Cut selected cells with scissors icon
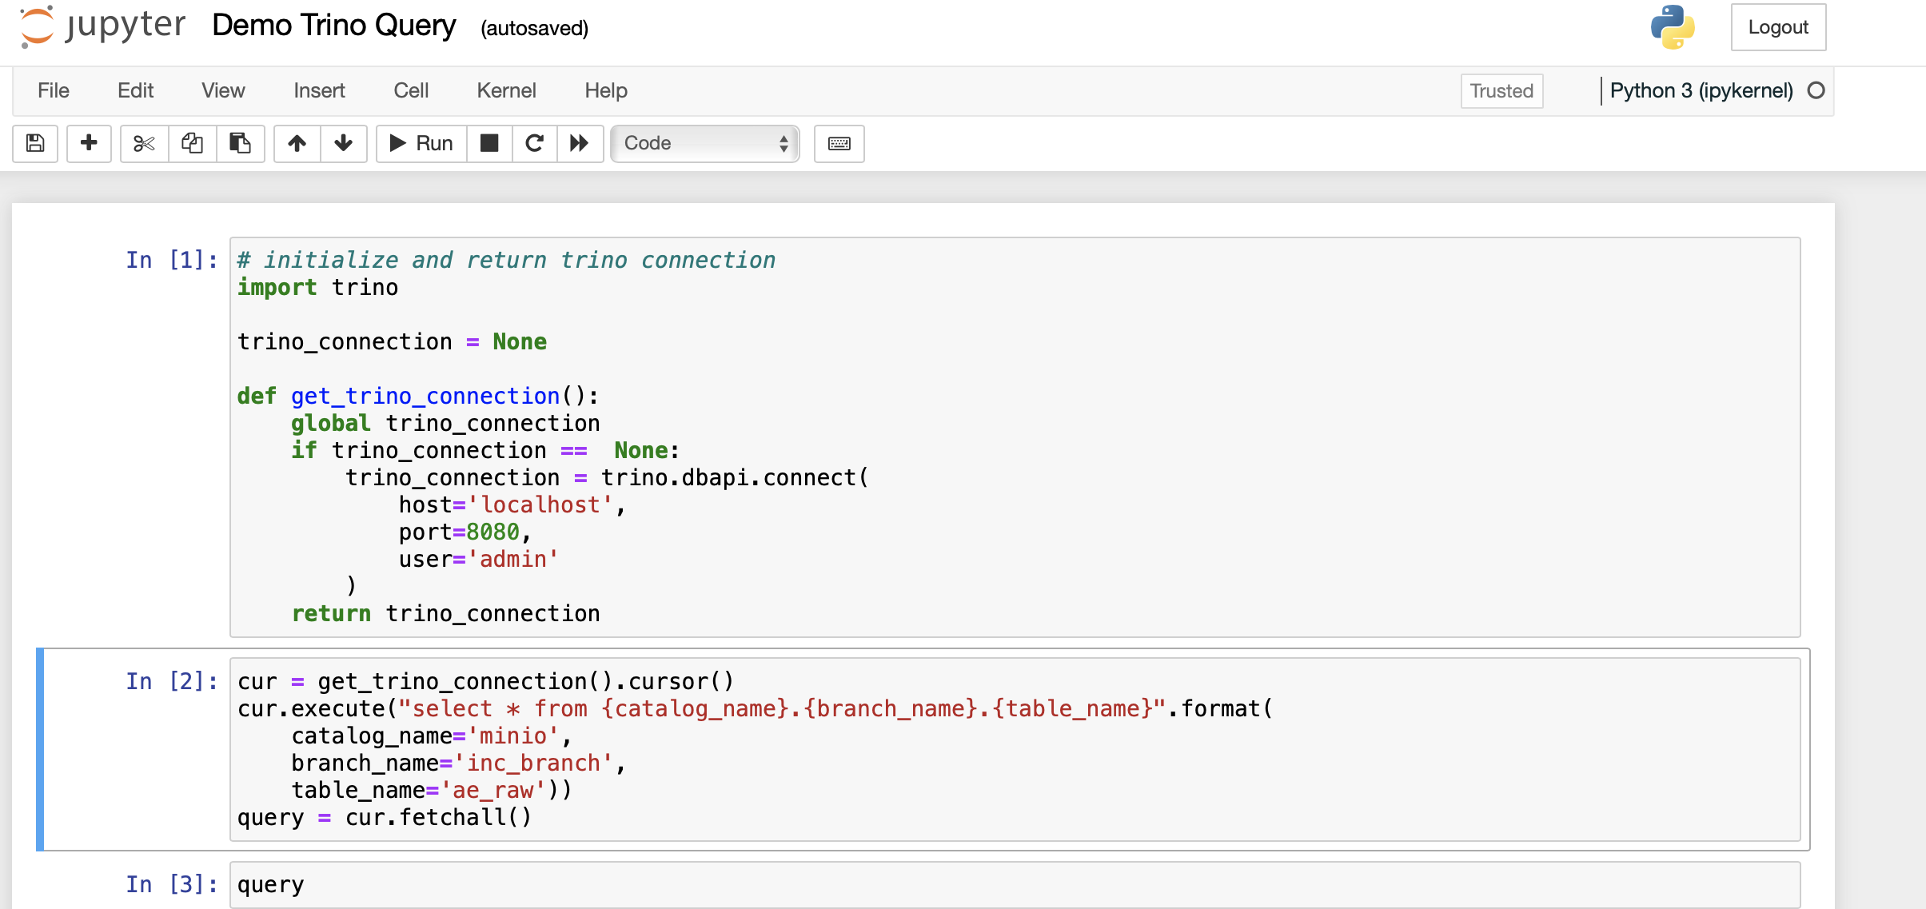This screenshot has width=1926, height=909. tap(144, 143)
